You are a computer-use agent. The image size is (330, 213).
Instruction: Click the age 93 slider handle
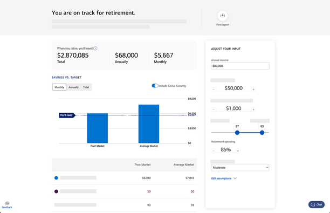262,133
